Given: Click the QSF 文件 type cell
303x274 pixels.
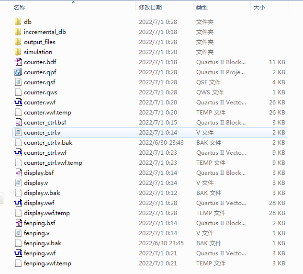Looking at the screenshot, I should click(209, 82).
